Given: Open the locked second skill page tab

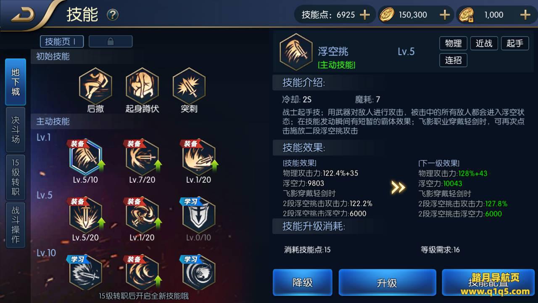Looking at the screenshot, I should [111, 41].
